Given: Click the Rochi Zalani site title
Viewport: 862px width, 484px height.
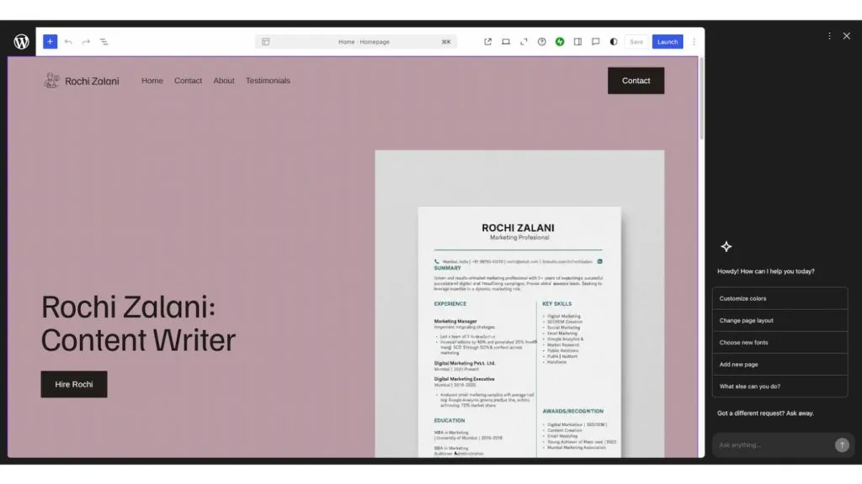Looking at the screenshot, I should [x=92, y=82].
